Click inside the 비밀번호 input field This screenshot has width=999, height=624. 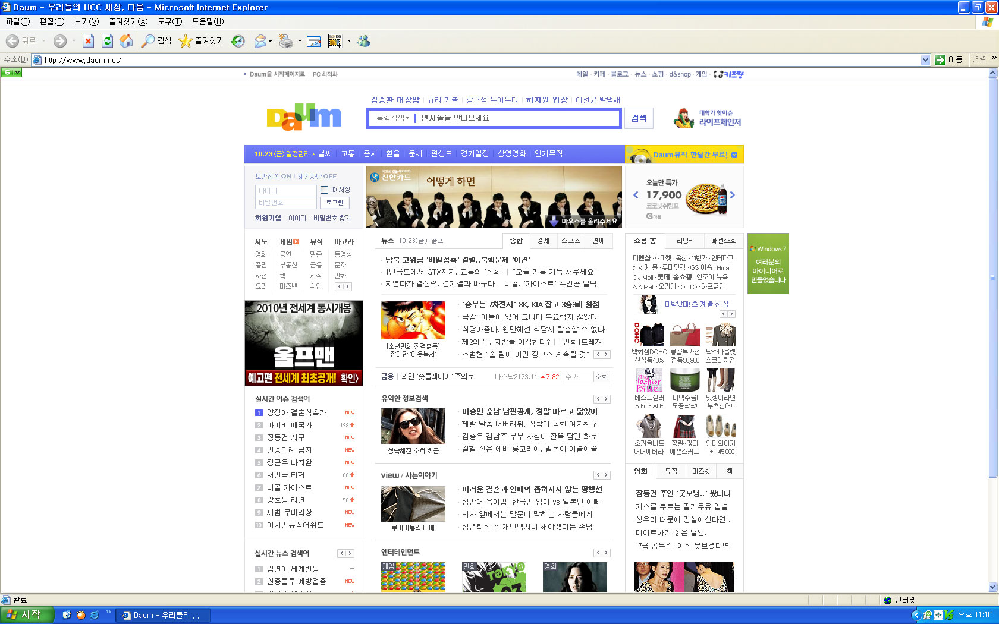coord(286,203)
